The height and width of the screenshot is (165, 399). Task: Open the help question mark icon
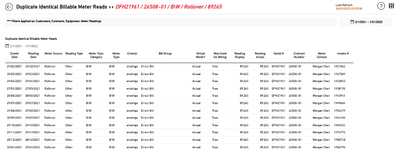[x=380, y=6]
